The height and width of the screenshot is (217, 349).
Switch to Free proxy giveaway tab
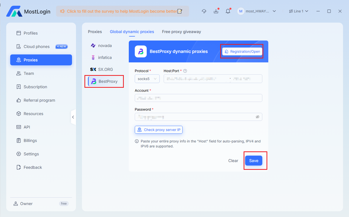click(181, 32)
